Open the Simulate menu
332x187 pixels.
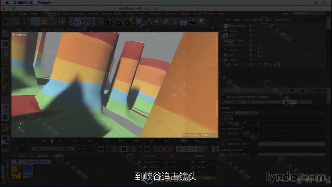[x=93, y=14]
